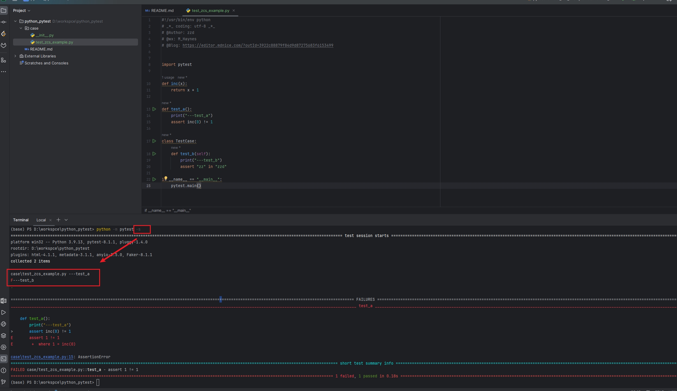Toggle the Terminal tool window icon
This screenshot has width=677, height=391.
(x=3, y=359)
